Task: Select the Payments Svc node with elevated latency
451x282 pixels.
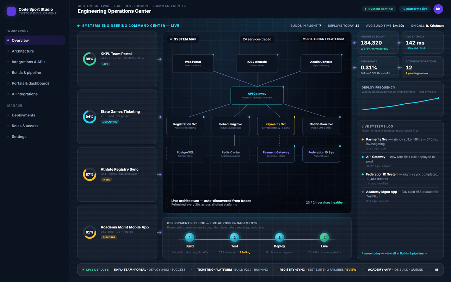Action: click(x=276, y=126)
